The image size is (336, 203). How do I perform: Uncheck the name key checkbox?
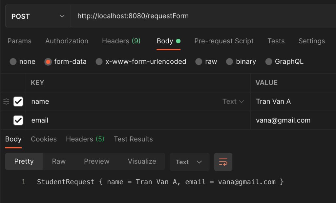click(18, 101)
